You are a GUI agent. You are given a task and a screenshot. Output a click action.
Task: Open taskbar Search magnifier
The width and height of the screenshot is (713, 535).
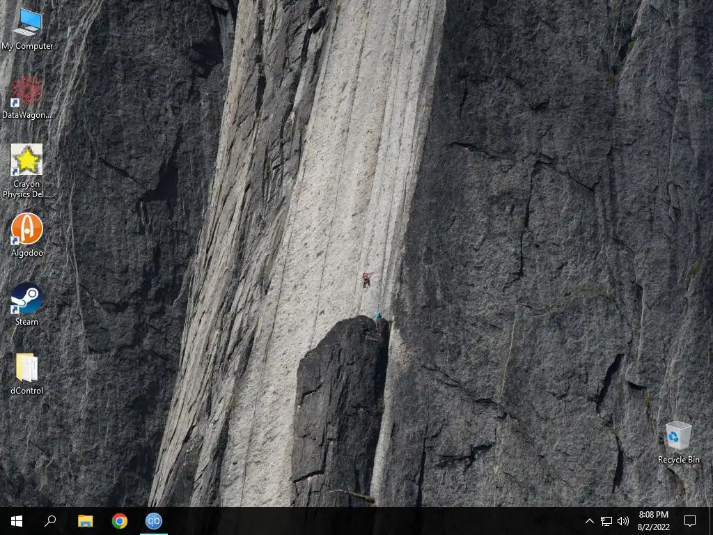50,521
